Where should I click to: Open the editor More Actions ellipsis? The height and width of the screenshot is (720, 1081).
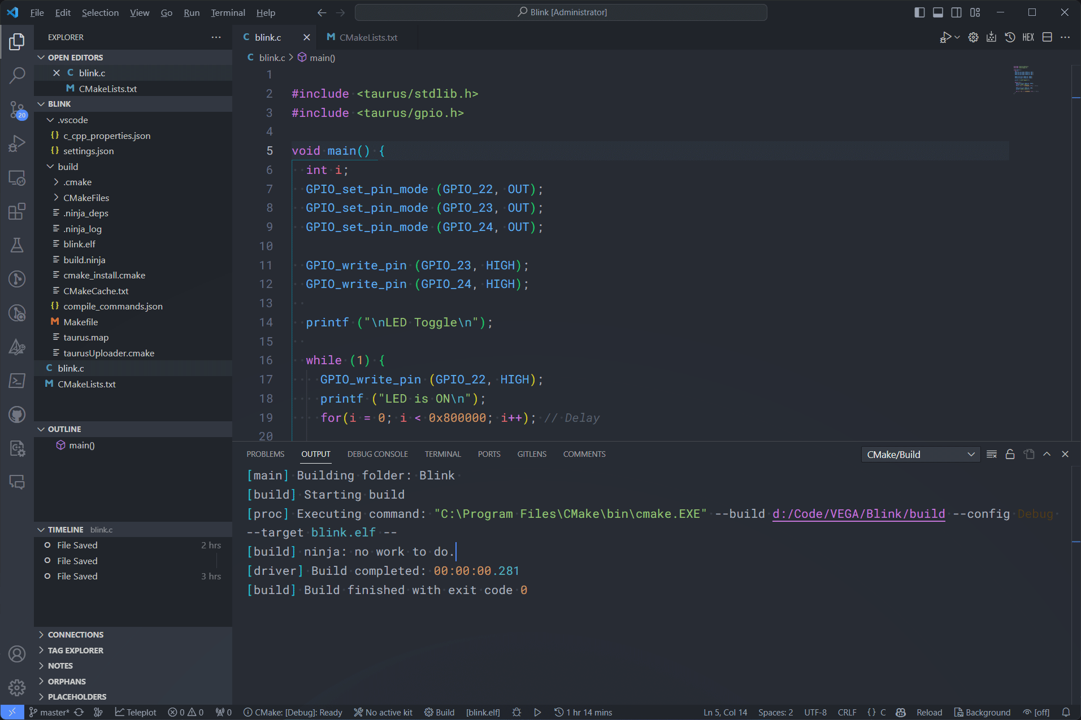point(1065,37)
